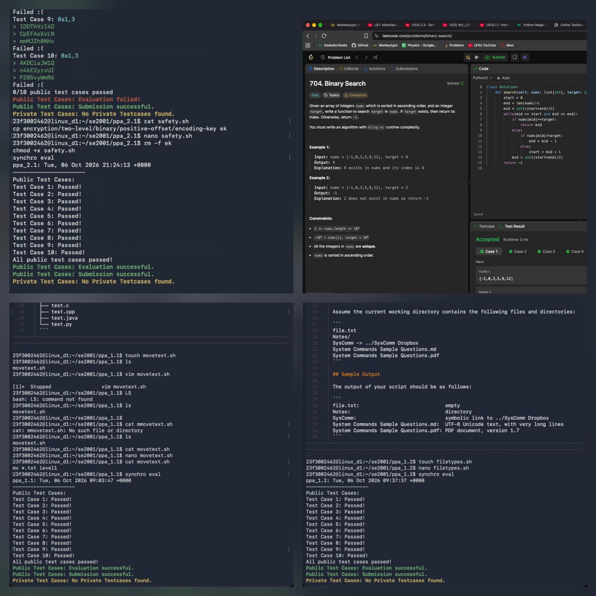Viewport: 596px width, 596px height.
Task: Select Case 1 result
Action: pos(489,251)
